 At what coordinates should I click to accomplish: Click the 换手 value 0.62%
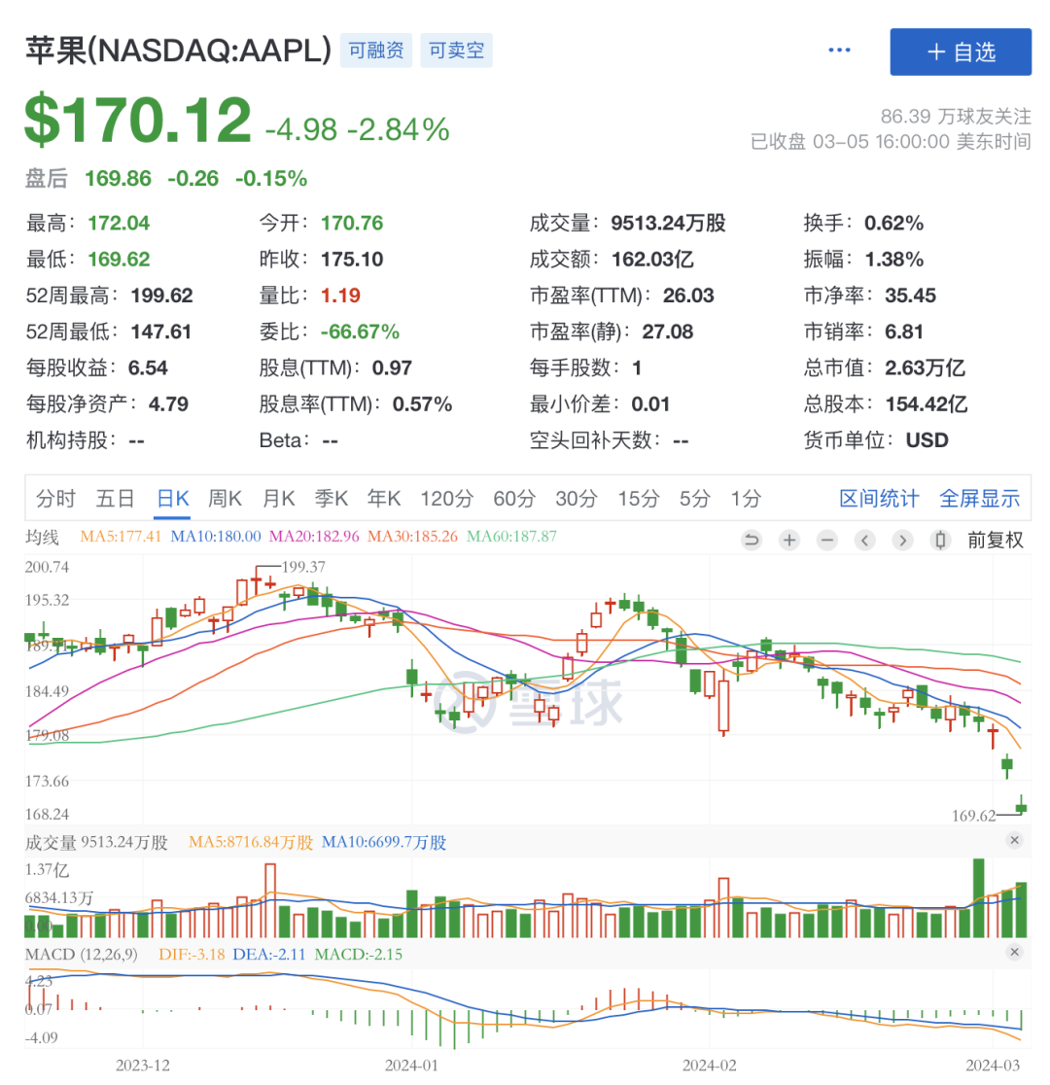[x=893, y=224]
